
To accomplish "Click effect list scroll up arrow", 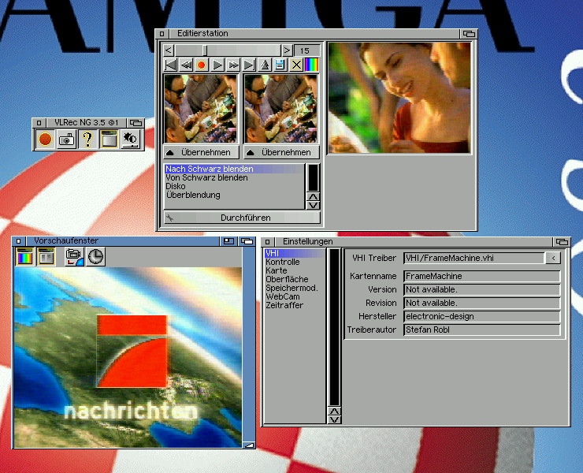I will [314, 197].
